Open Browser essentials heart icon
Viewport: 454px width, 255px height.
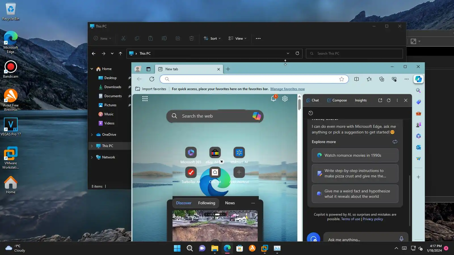tap(394, 79)
